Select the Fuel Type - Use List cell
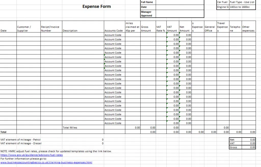The height and width of the screenshot is (167, 261). (x=242, y=2)
